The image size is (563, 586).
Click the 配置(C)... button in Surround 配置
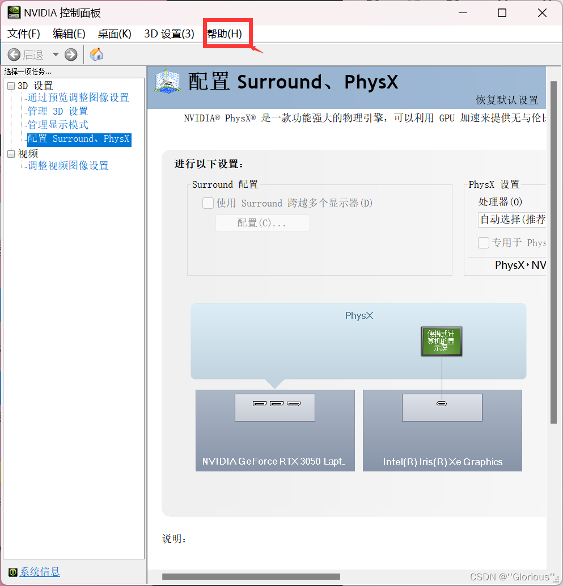point(262,222)
